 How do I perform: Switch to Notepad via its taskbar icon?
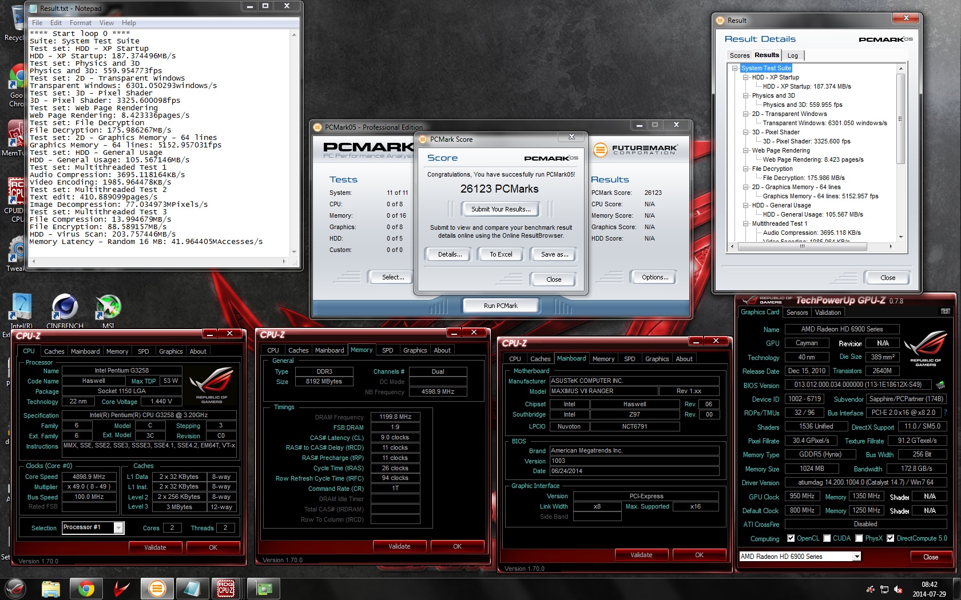[x=192, y=589]
